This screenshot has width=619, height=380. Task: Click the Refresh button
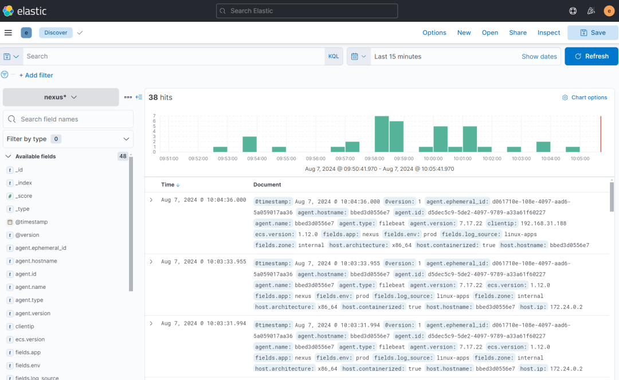click(x=591, y=56)
